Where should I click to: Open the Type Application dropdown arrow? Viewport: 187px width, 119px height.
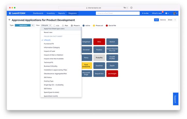pos(33,25)
